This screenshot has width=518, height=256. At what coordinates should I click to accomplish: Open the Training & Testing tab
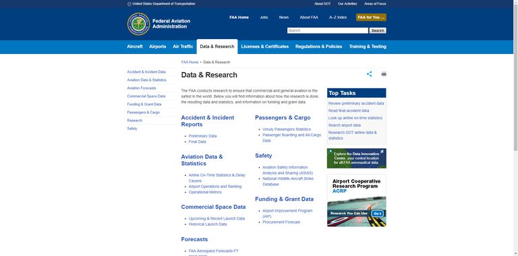pos(368,46)
